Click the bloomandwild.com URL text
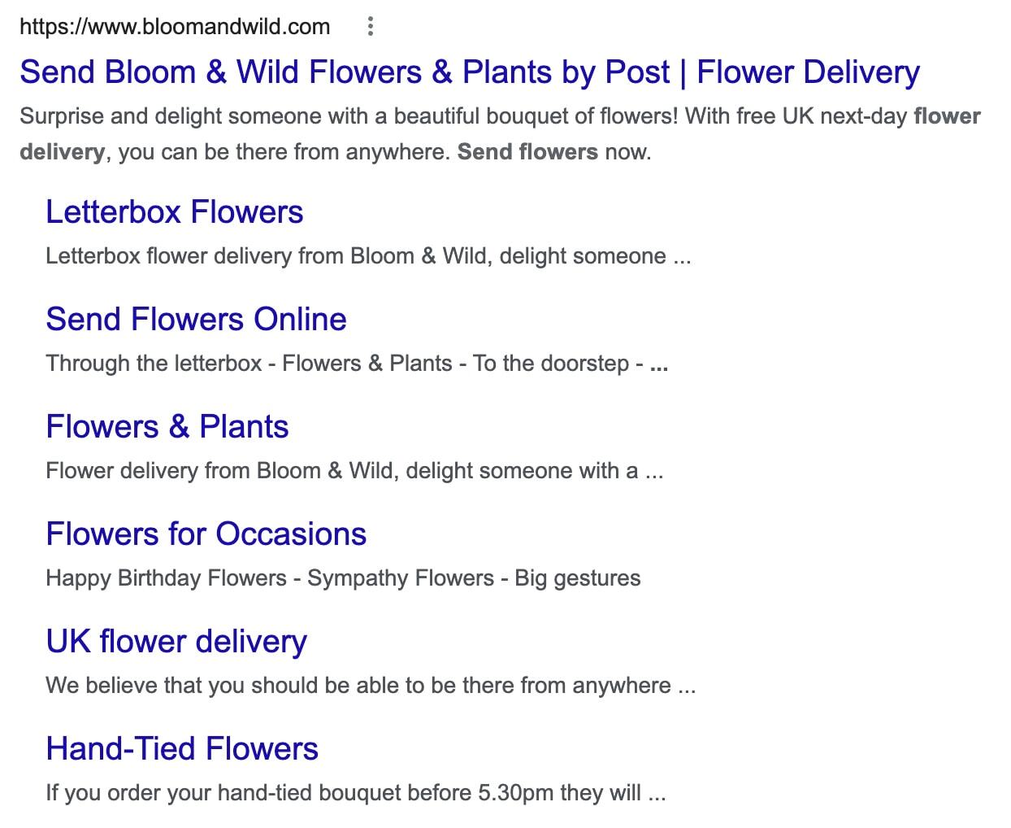Viewport: 1011px width, 828px height. coord(175,27)
